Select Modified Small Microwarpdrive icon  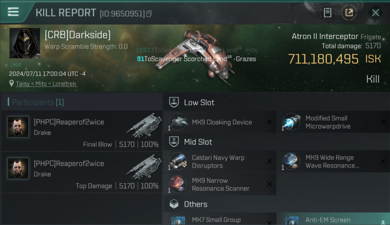click(291, 122)
